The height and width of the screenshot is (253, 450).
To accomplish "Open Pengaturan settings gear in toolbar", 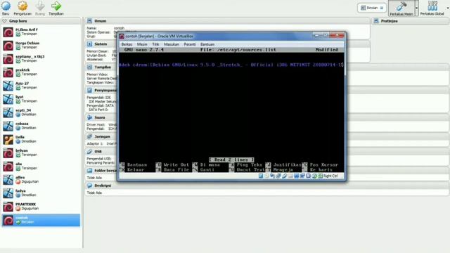I will tap(22, 6).
